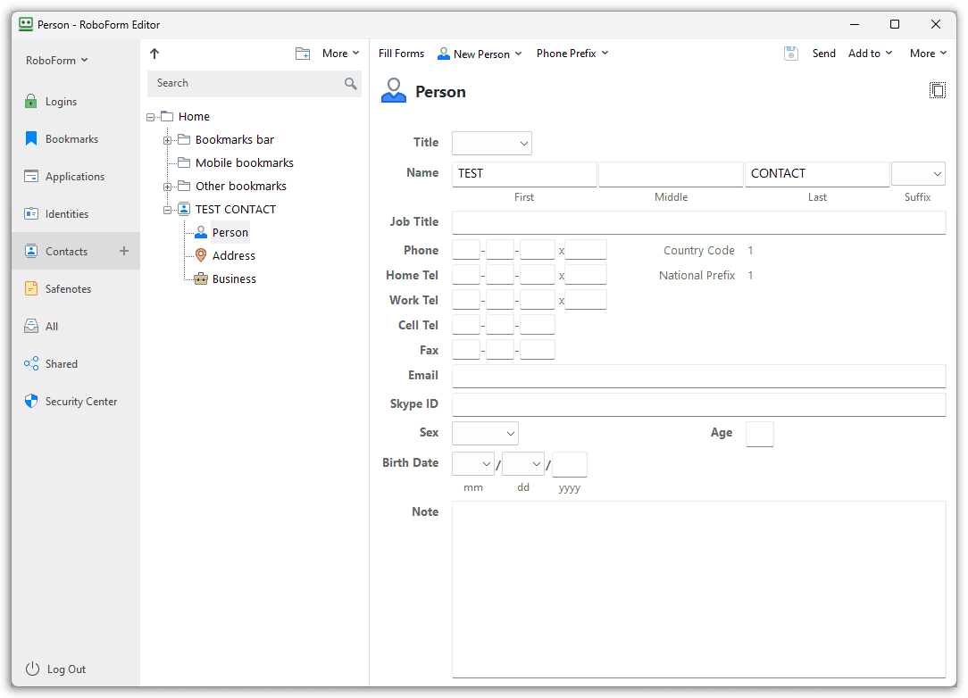Viewport: 968px width, 698px height.
Task: Select the TEST CONTACT entry in tree
Action: coord(235,209)
